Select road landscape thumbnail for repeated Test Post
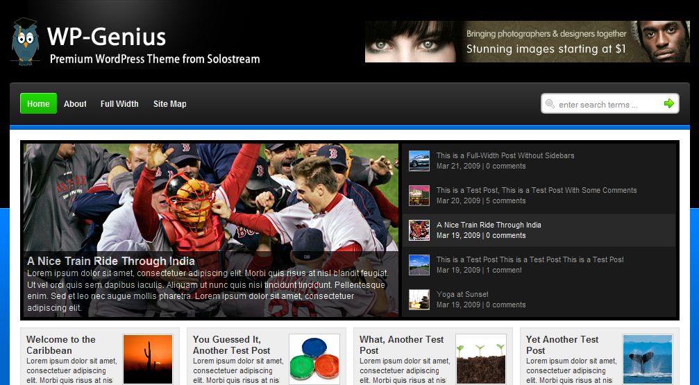The width and height of the screenshot is (699, 385). click(x=419, y=265)
